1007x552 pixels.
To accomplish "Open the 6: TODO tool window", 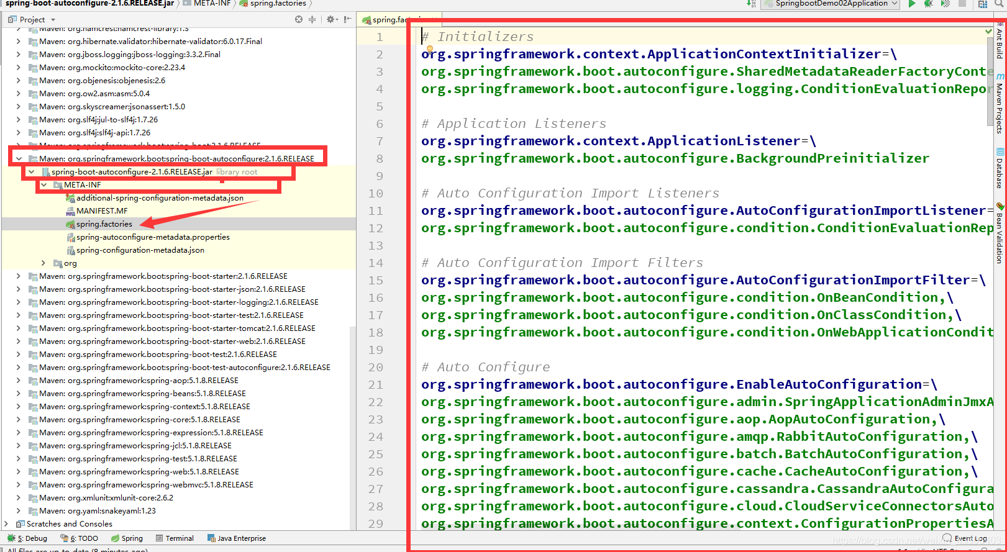I will point(80,538).
